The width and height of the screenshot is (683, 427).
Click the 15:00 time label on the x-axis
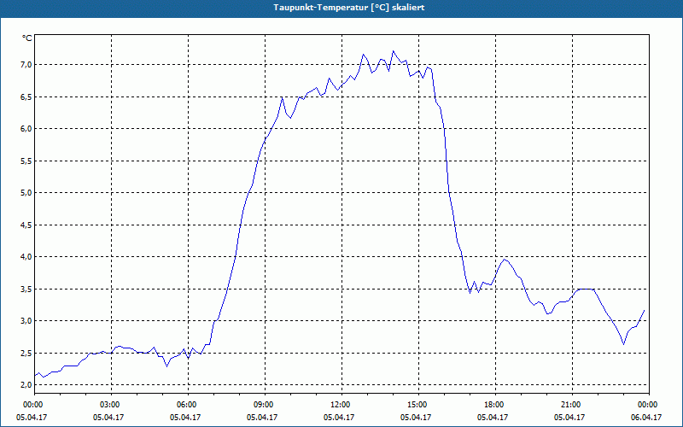click(418, 405)
